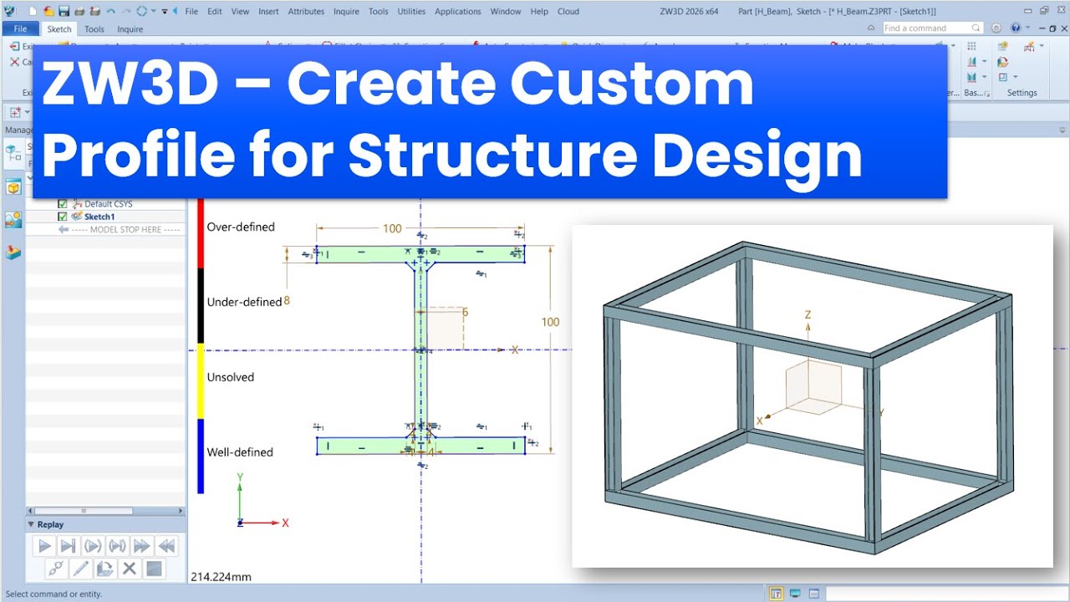This screenshot has width=1070, height=602.
Task: Click the Redo arrow icon
Action: click(x=126, y=12)
